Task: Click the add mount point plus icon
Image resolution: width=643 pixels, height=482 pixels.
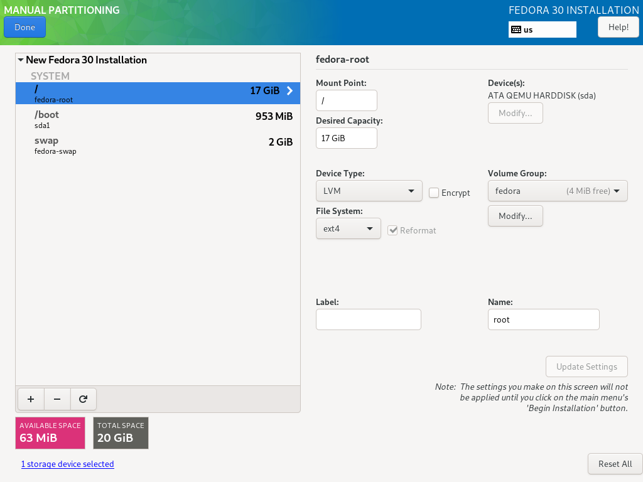Action: click(31, 399)
